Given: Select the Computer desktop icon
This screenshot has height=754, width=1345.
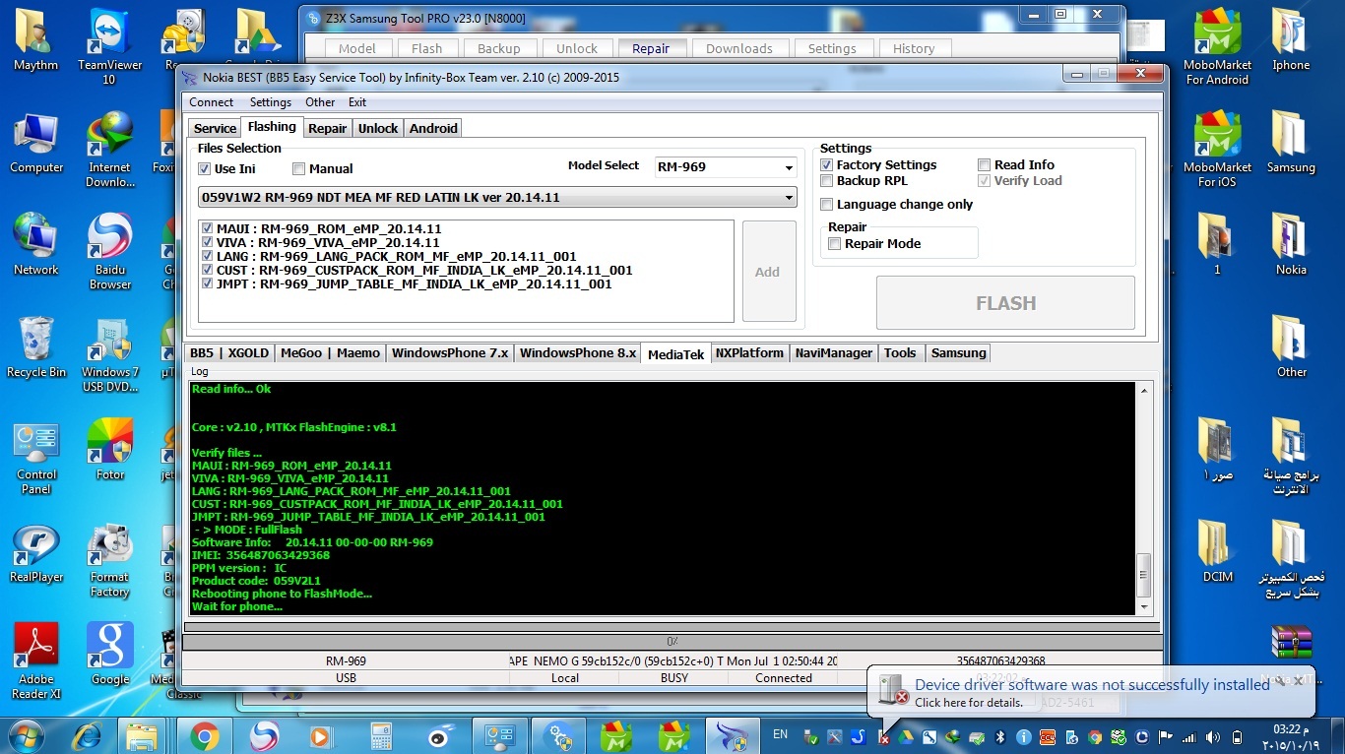Looking at the screenshot, I should [x=36, y=143].
